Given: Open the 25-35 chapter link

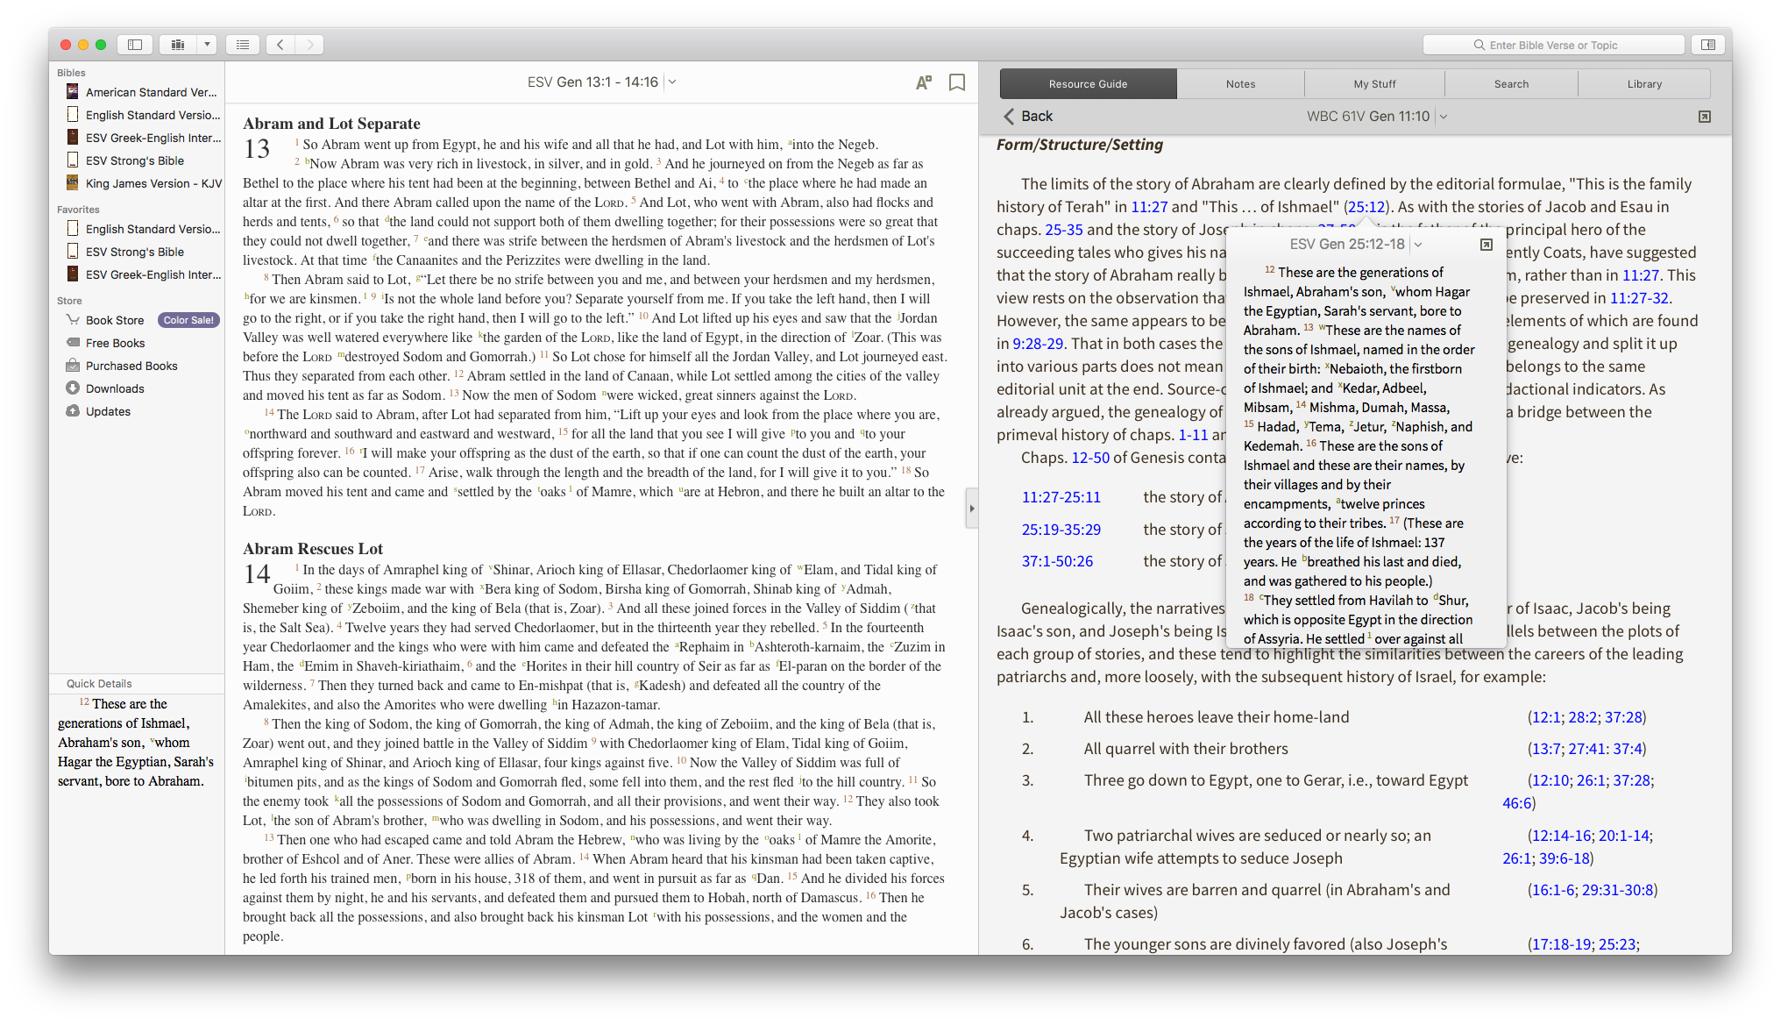Looking at the screenshot, I should pos(1064,230).
